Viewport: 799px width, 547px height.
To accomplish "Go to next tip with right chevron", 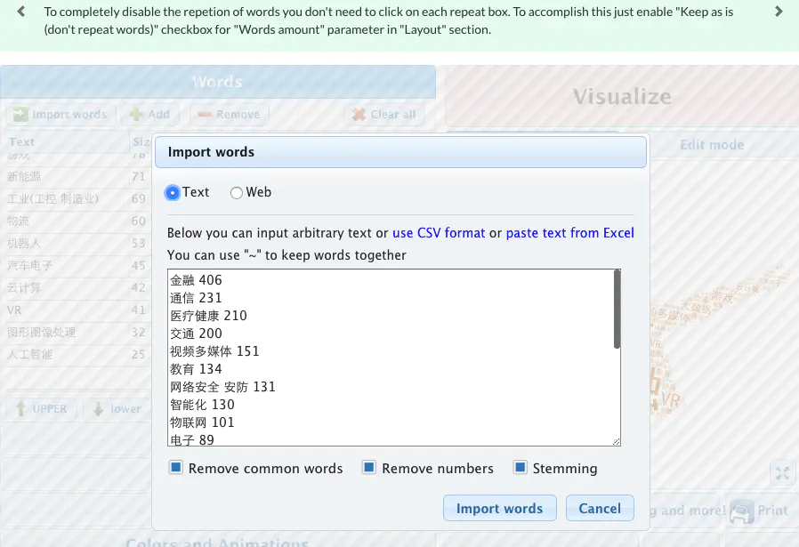I will click(779, 12).
